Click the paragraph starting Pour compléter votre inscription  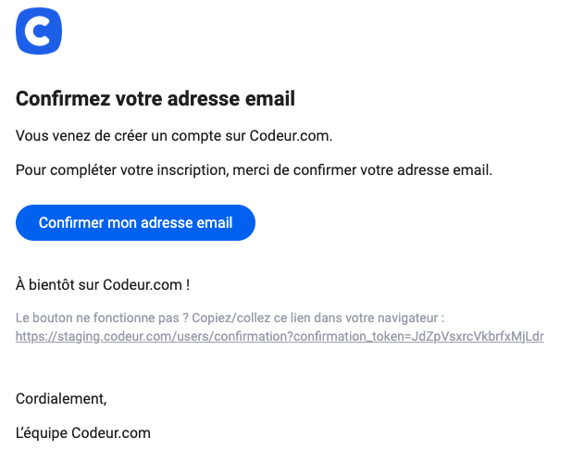[254, 170]
